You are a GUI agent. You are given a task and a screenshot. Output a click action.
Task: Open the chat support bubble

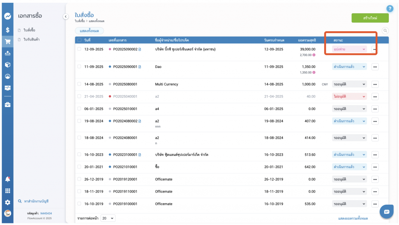click(387, 211)
